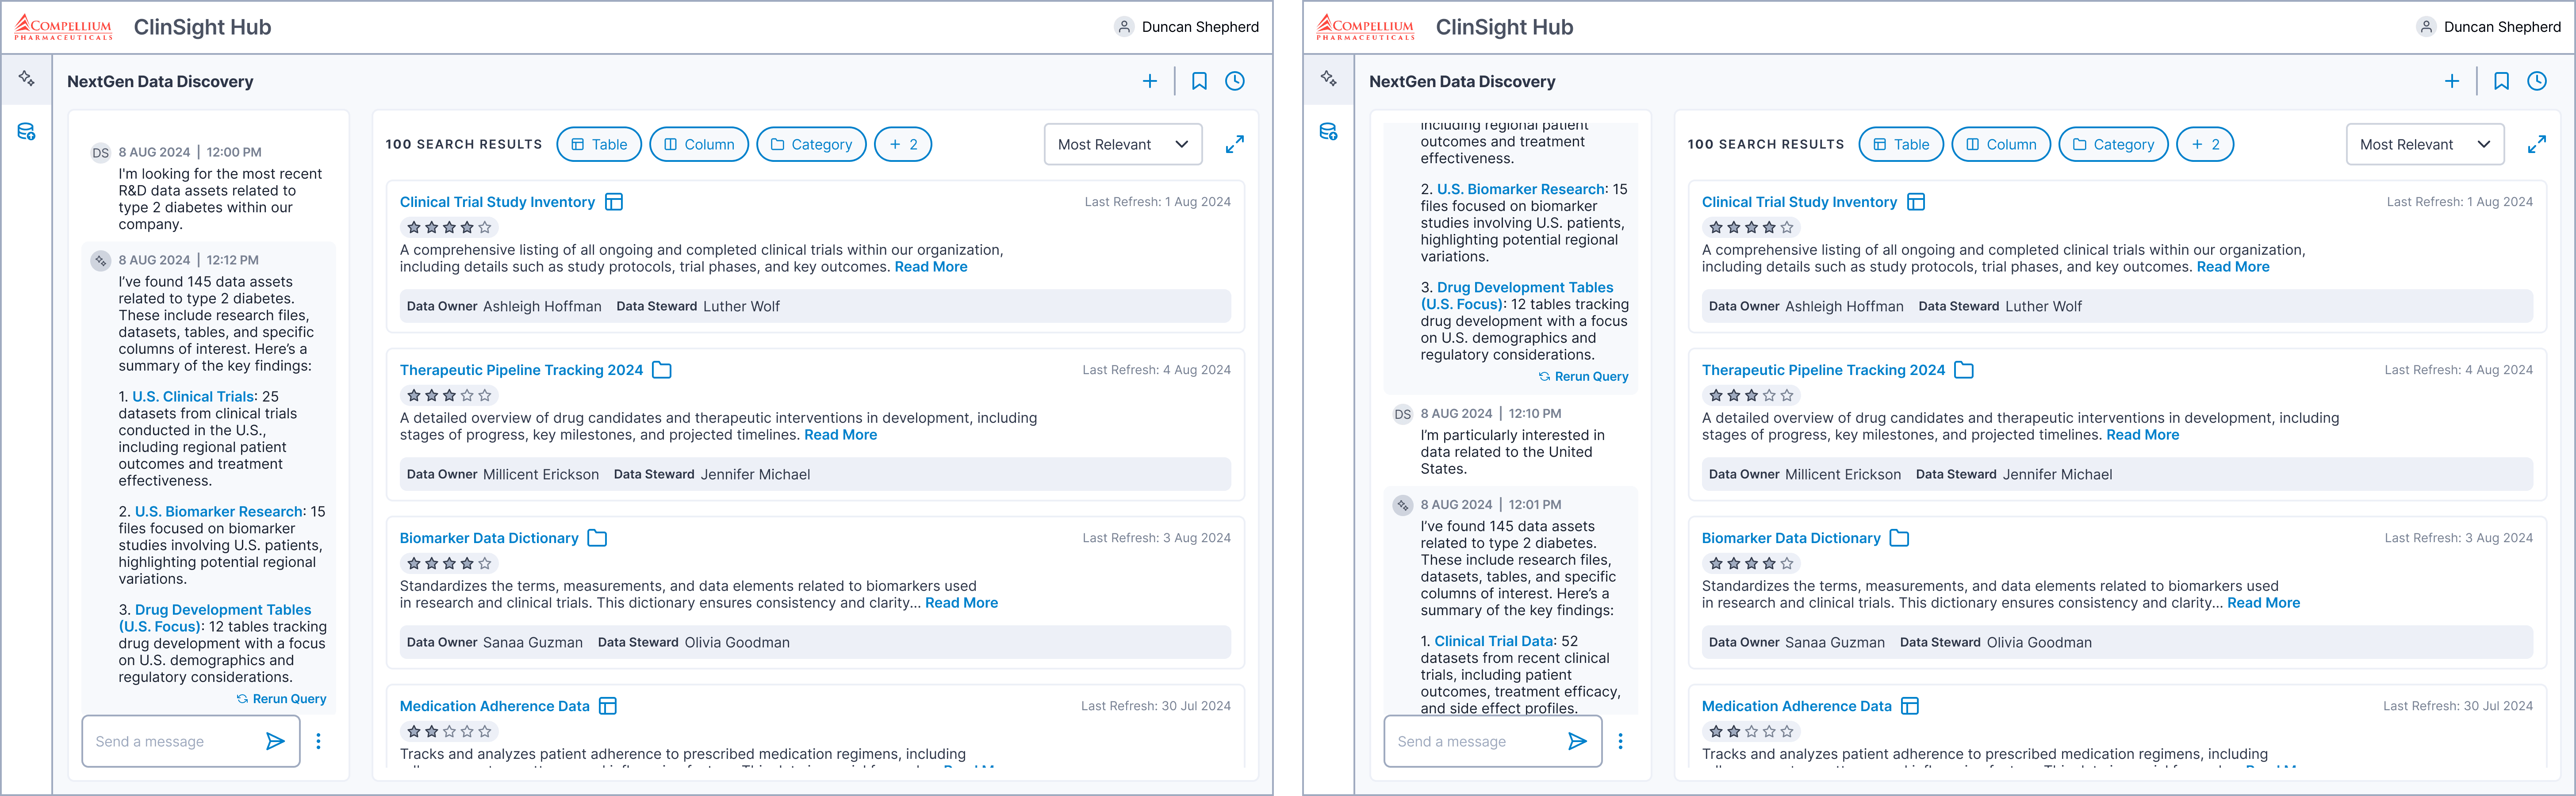Click the table icon beside Medication Adherence Data, left window
Image resolution: width=2576 pixels, height=796 pixels.
point(608,706)
